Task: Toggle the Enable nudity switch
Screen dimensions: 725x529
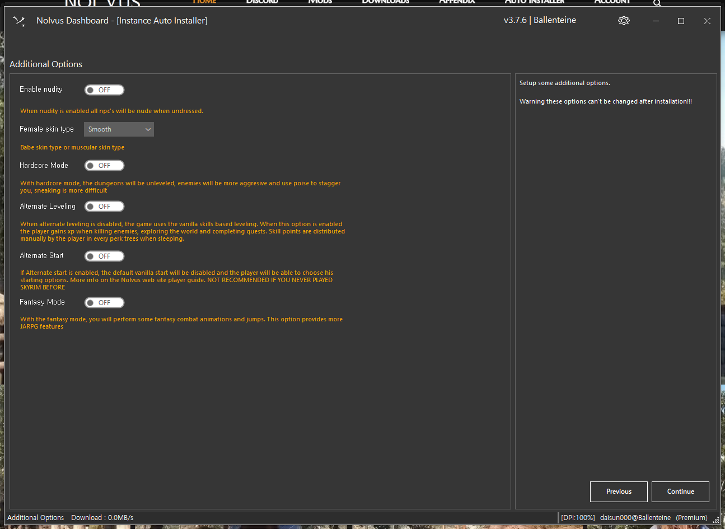Action: tap(104, 90)
